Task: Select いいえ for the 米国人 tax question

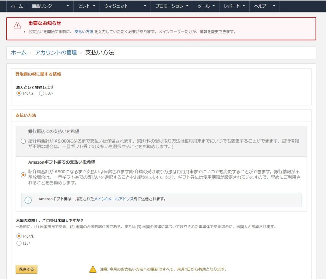Action: pyautogui.click(x=19, y=236)
